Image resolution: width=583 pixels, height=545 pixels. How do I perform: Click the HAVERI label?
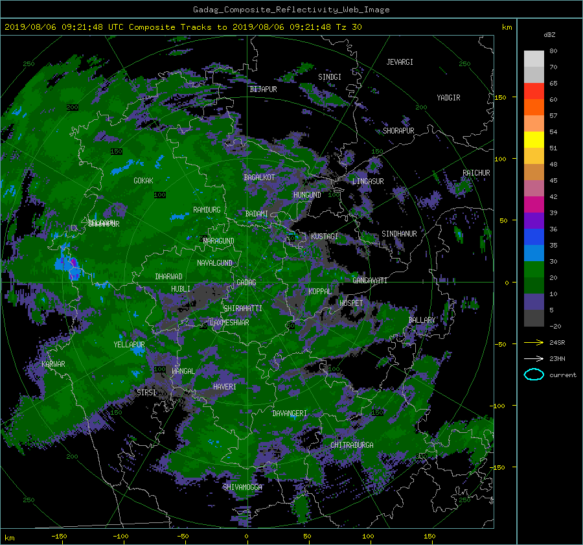click(x=225, y=387)
